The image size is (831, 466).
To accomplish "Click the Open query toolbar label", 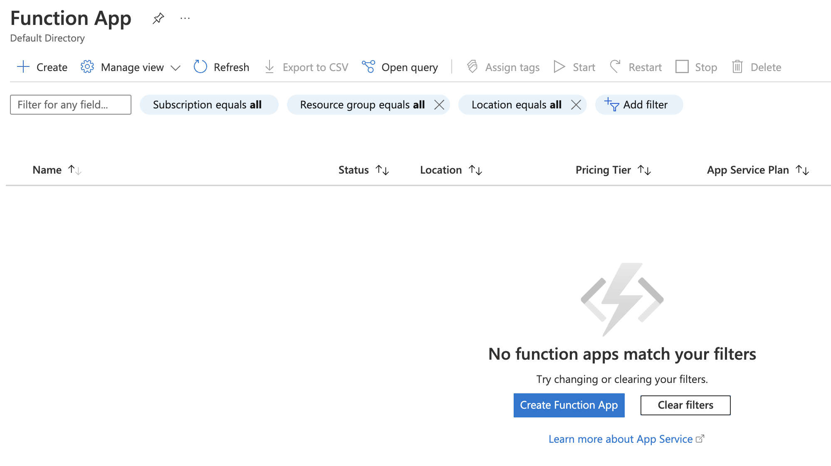I will [410, 67].
